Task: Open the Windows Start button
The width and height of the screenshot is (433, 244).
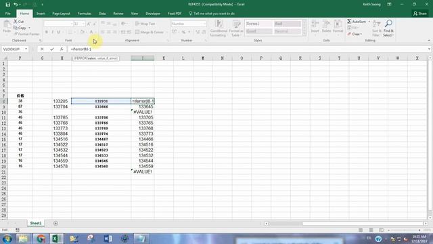Action: [x=7, y=239]
